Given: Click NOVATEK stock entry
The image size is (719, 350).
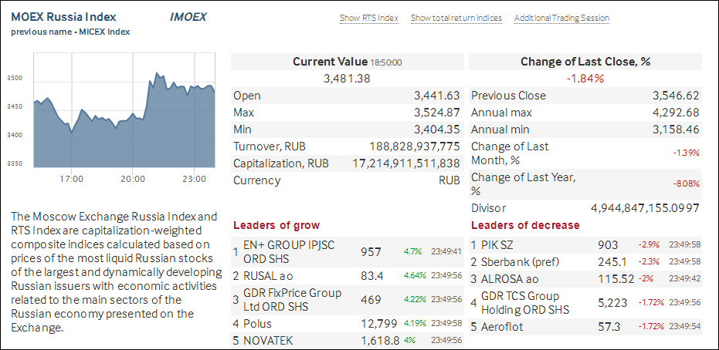Looking at the screenshot, I should [x=270, y=340].
